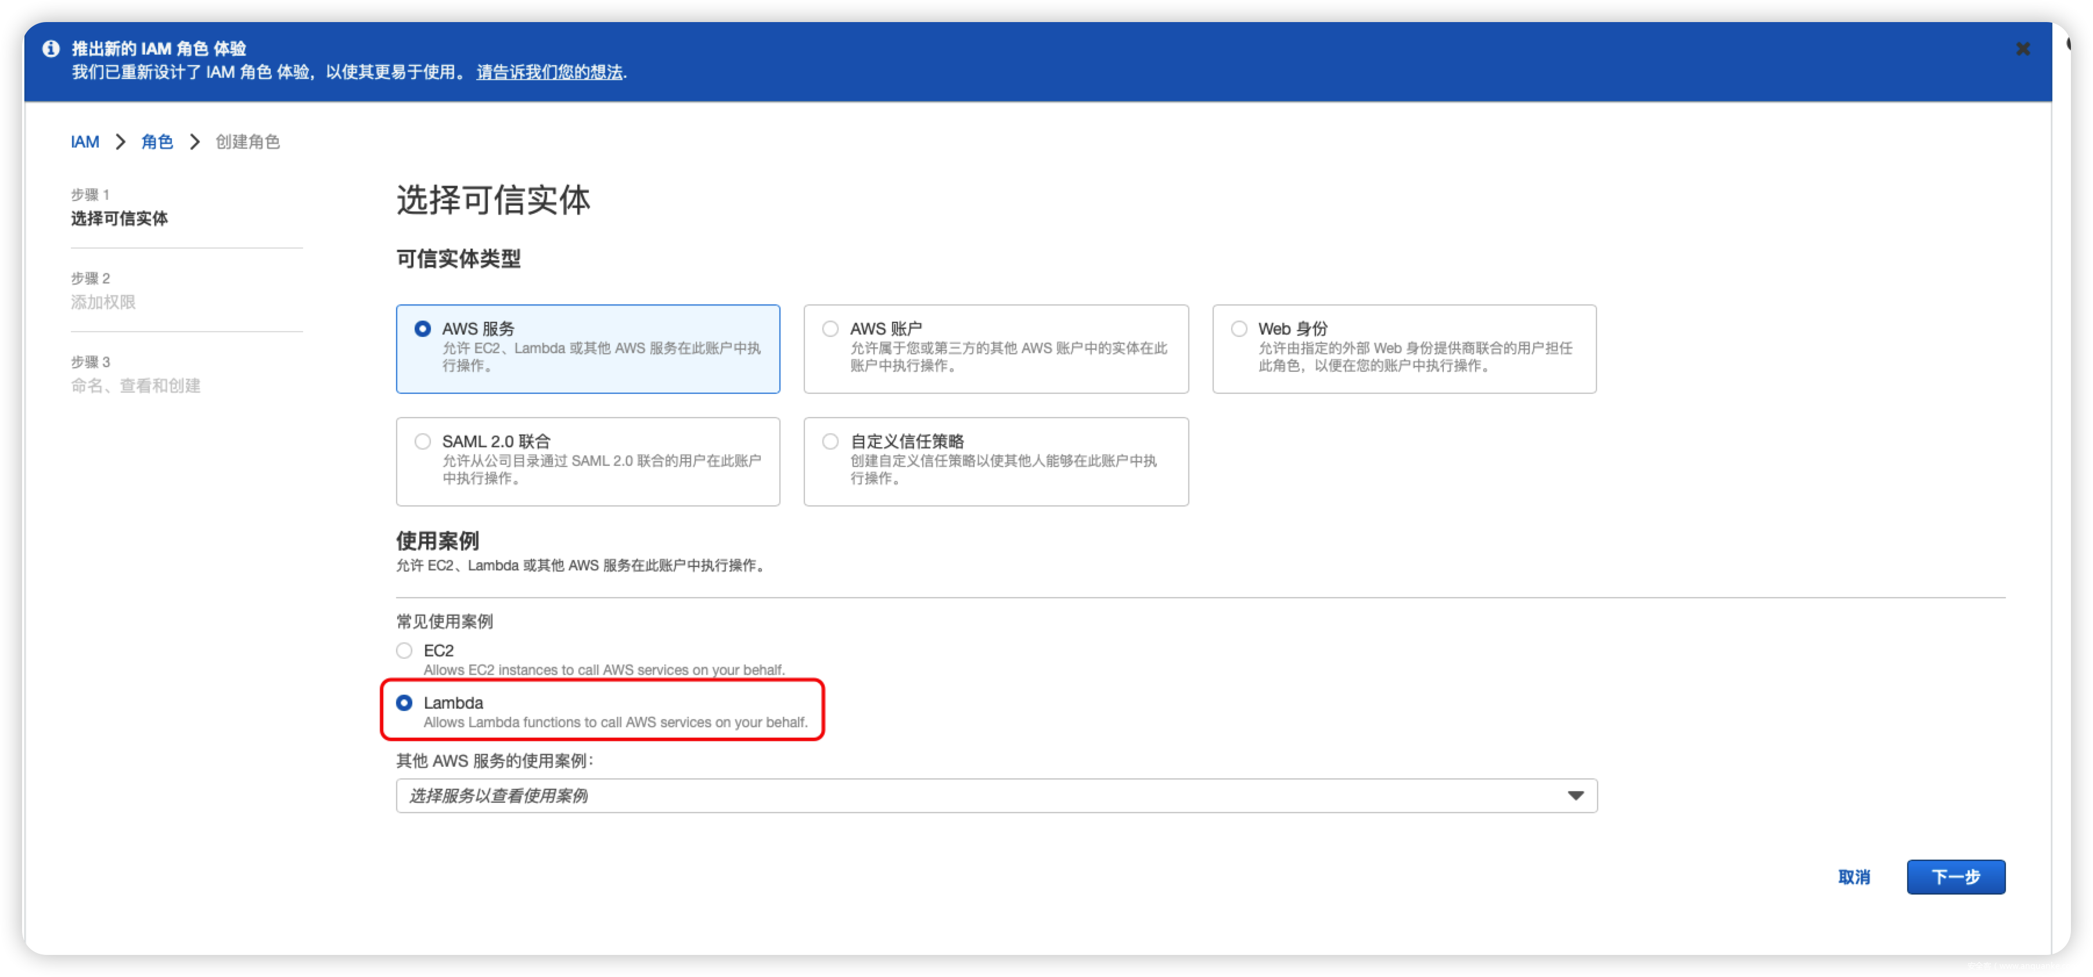The width and height of the screenshot is (2093, 977).
Task: Dismiss the IAM role experience banner
Action: 2023,49
